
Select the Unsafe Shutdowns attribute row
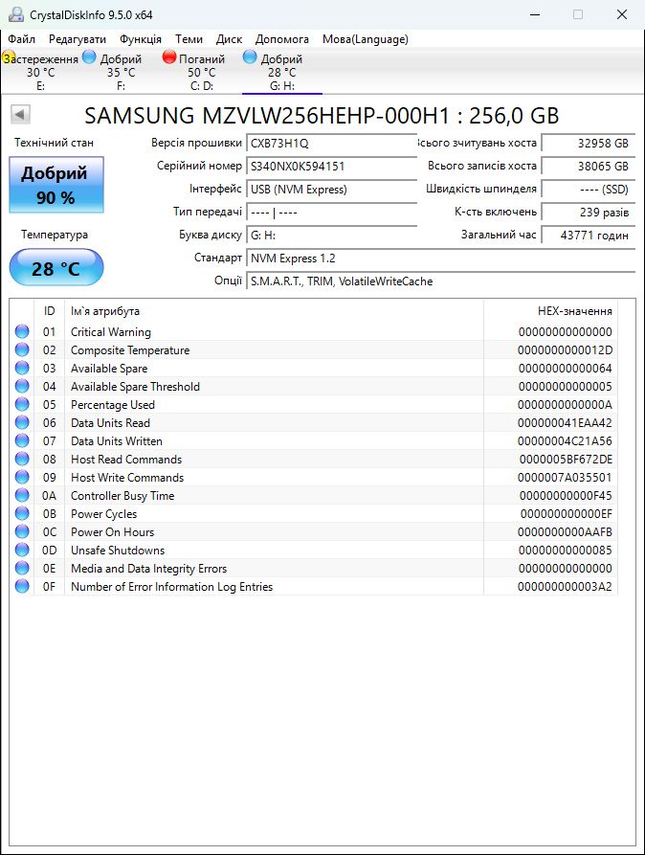pos(314,550)
